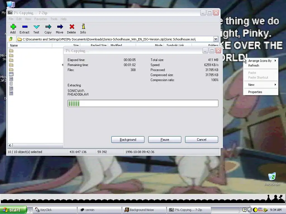Click the taskbar clock showing 9:34 AM
The width and height of the screenshot is (286, 214).
click(x=276, y=210)
